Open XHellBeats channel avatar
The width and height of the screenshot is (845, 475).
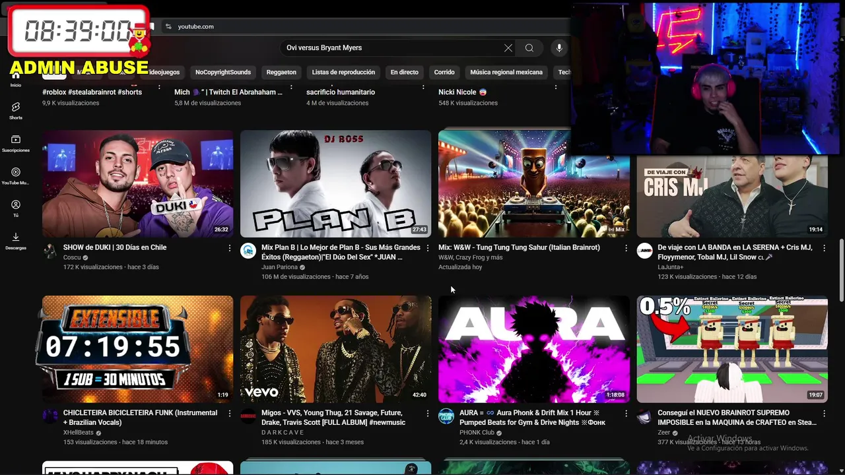(50, 416)
